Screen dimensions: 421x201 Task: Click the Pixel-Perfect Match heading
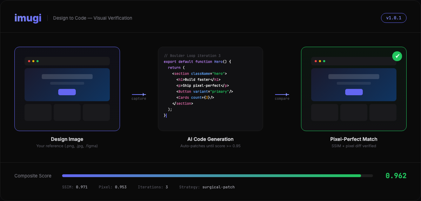354,139
